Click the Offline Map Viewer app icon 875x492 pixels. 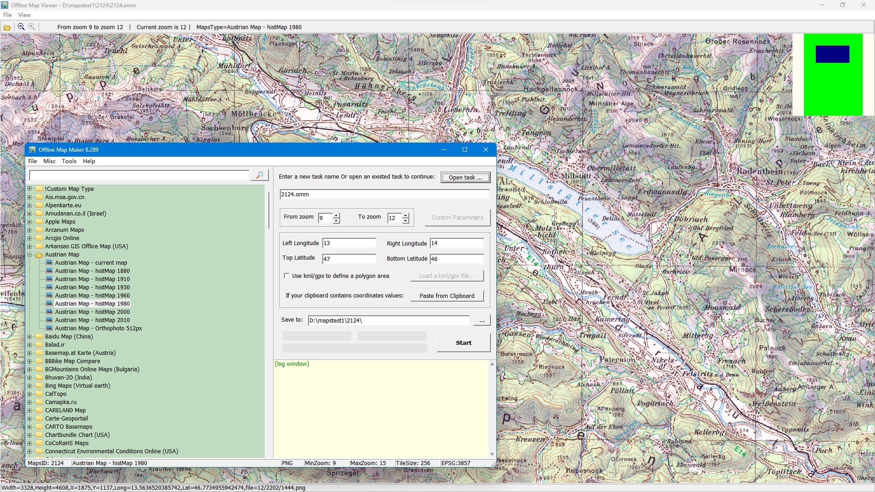(x=5, y=5)
